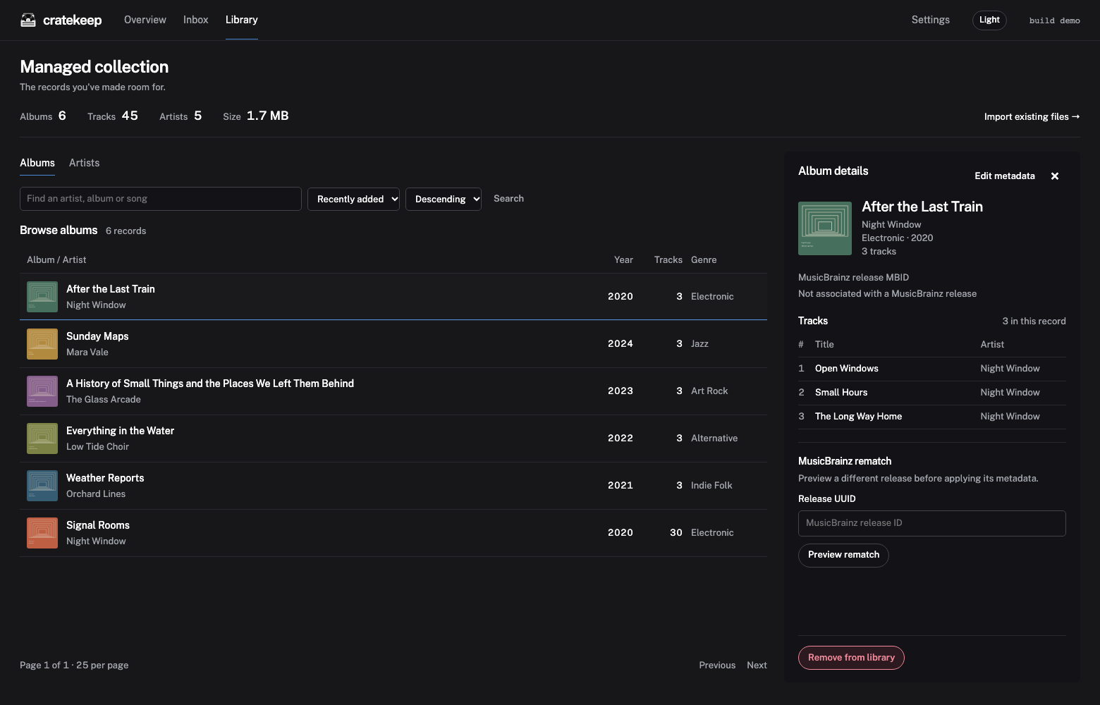Select the Albums tab
Viewport: 1100px width, 705px height.
[37, 163]
